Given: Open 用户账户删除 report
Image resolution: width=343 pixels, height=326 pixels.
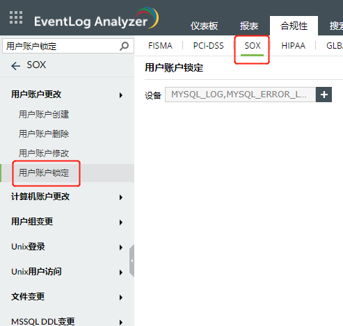Looking at the screenshot, I should coord(44,133).
